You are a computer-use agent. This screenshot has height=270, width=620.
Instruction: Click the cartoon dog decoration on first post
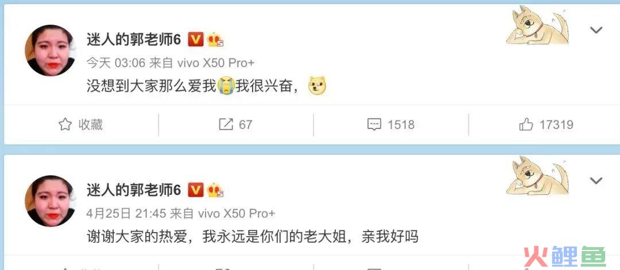point(537,25)
